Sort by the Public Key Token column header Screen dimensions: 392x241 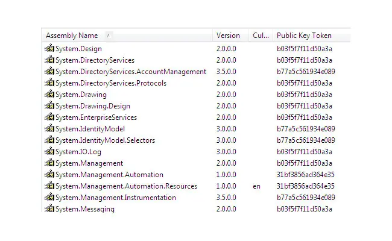[312, 36]
